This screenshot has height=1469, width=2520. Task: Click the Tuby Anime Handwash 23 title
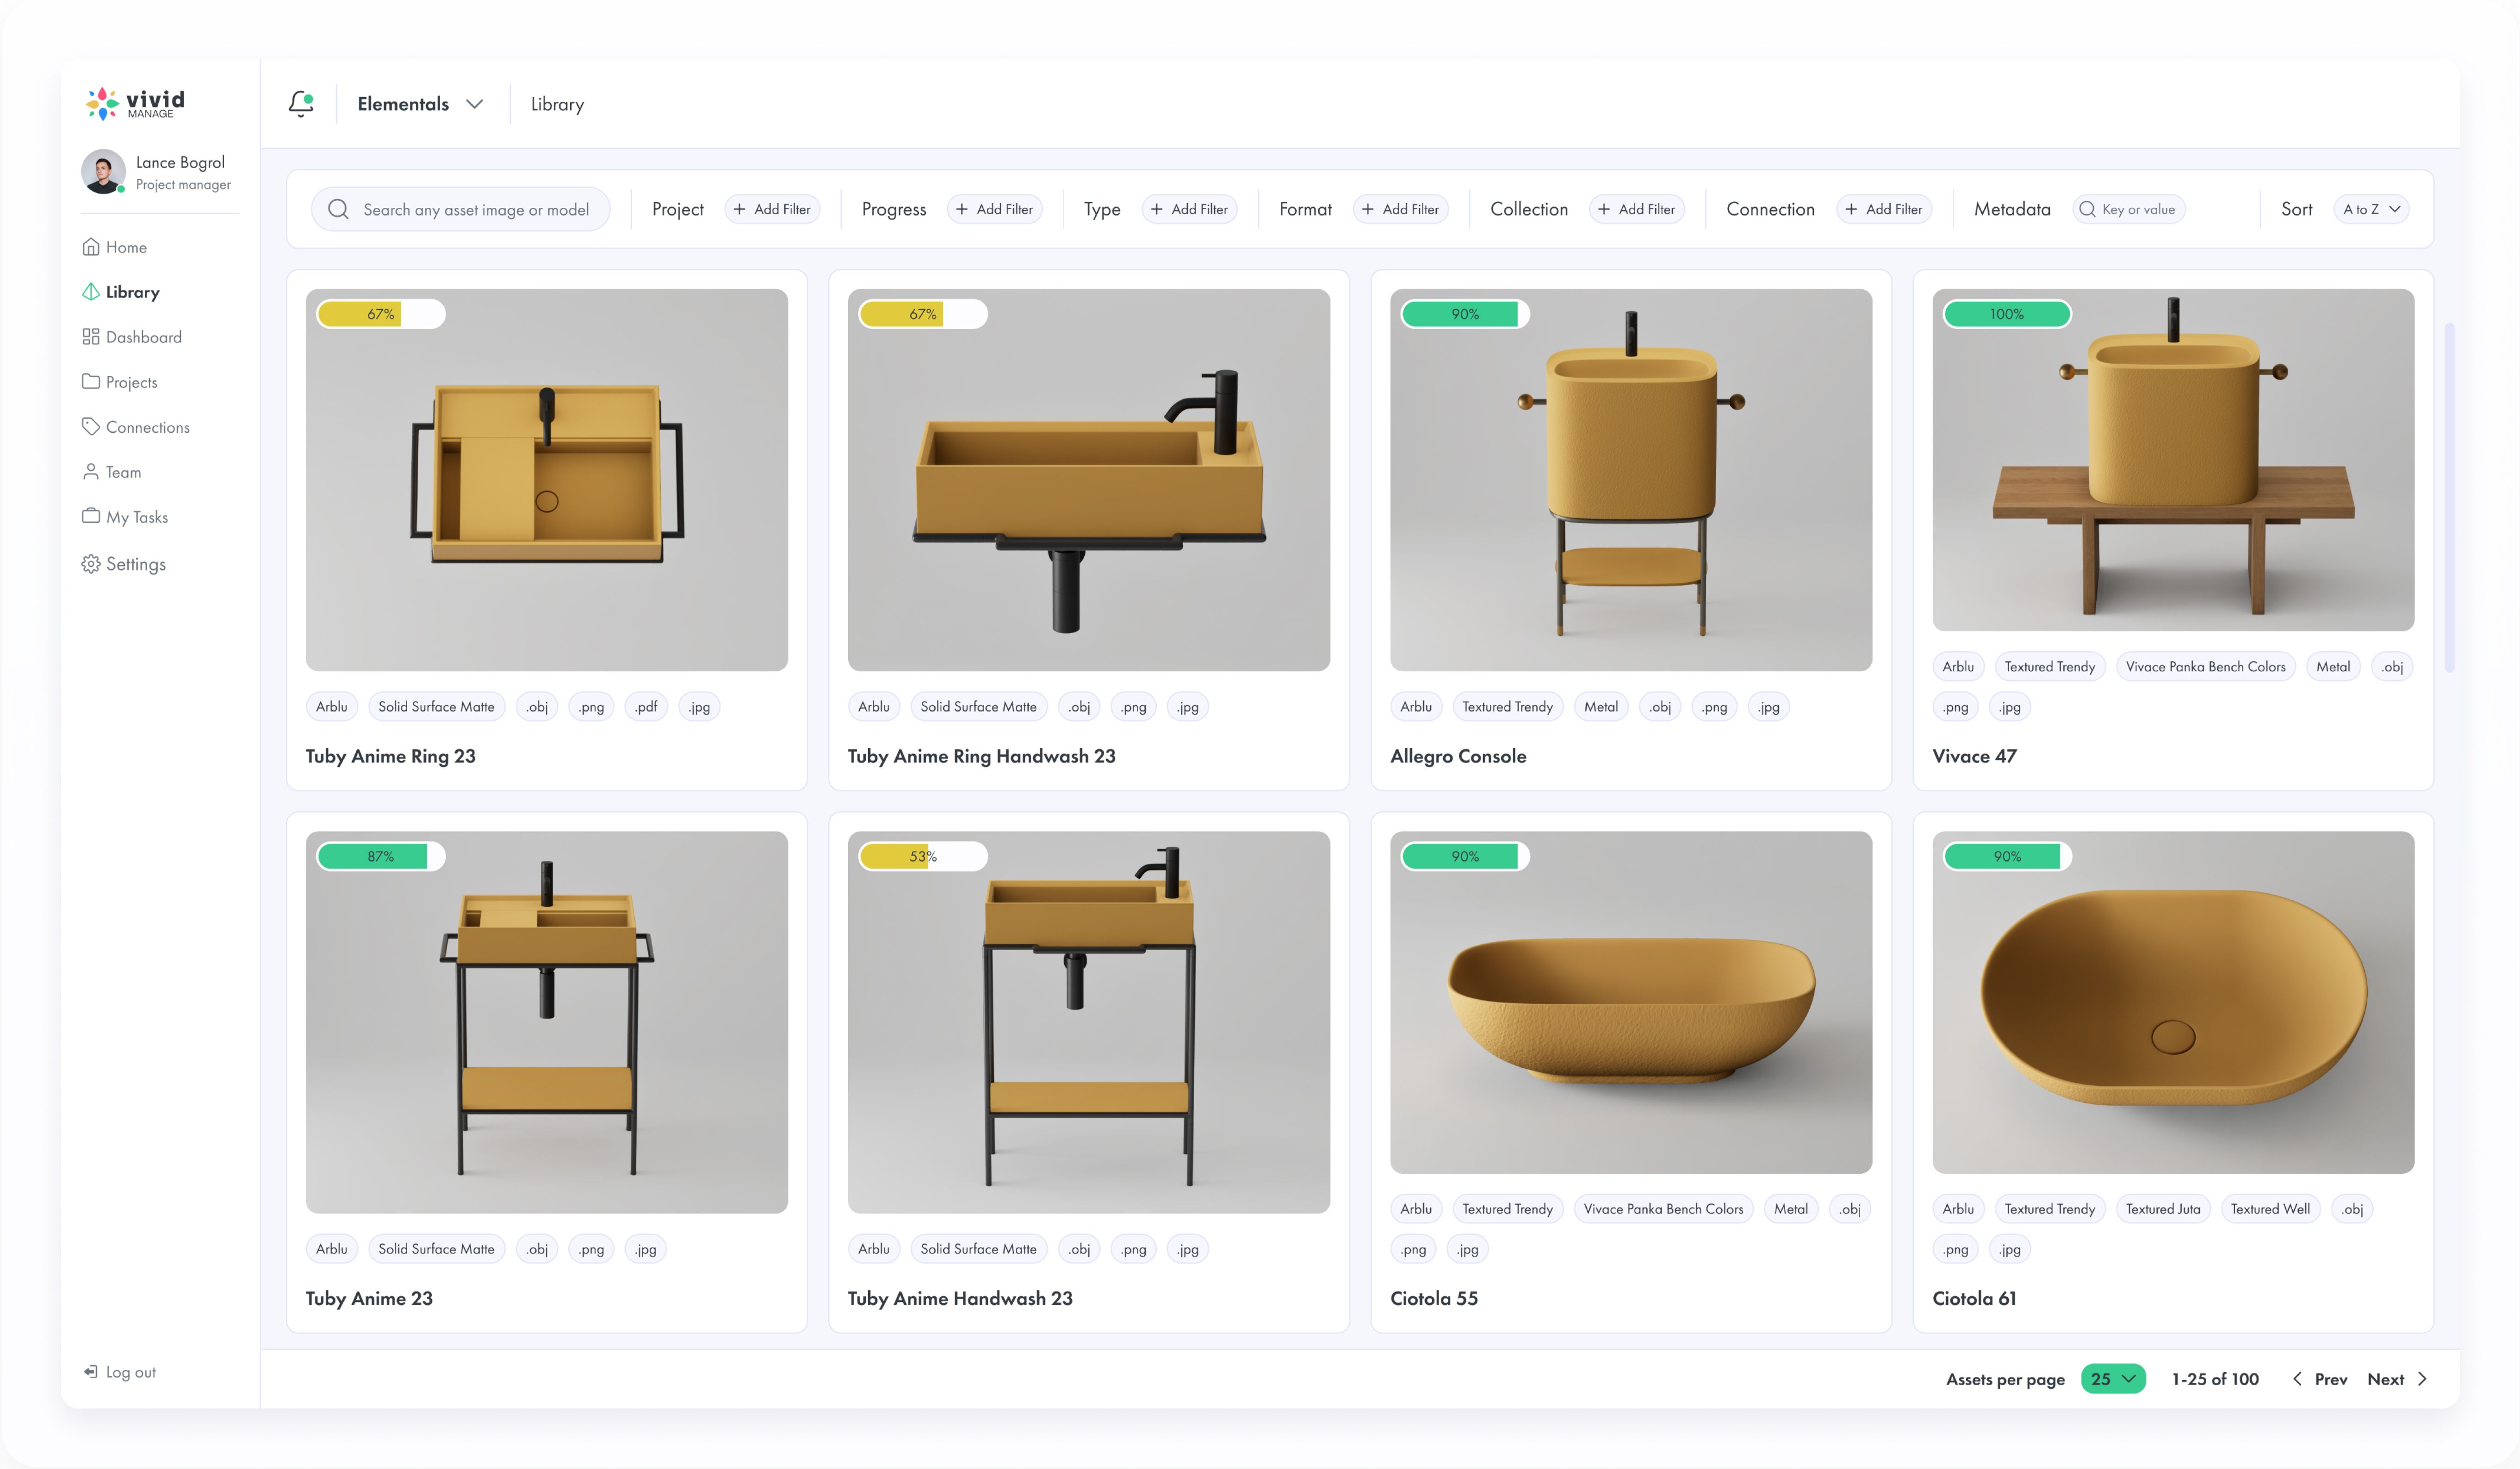[960, 1298]
